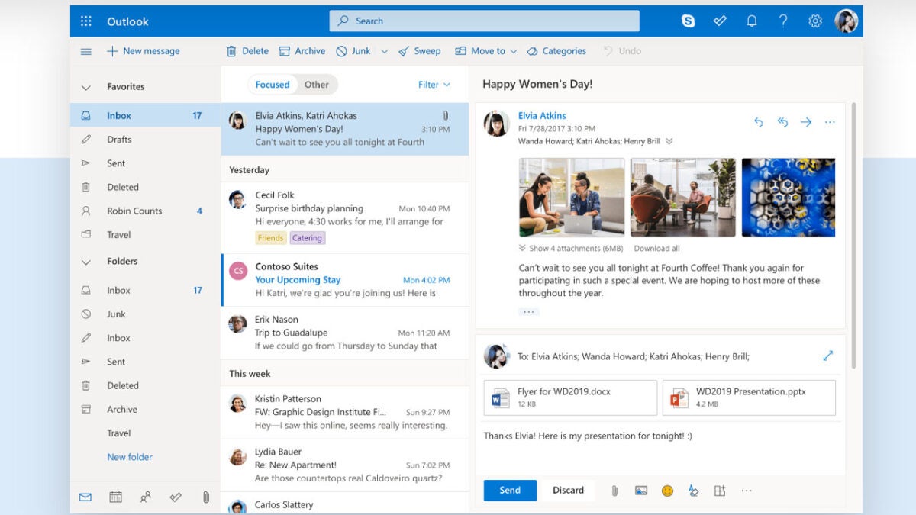Attach a file using the paperclip icon
This screenshot has width=916, height=515.
pyautogui.click(x=614, y=491)
